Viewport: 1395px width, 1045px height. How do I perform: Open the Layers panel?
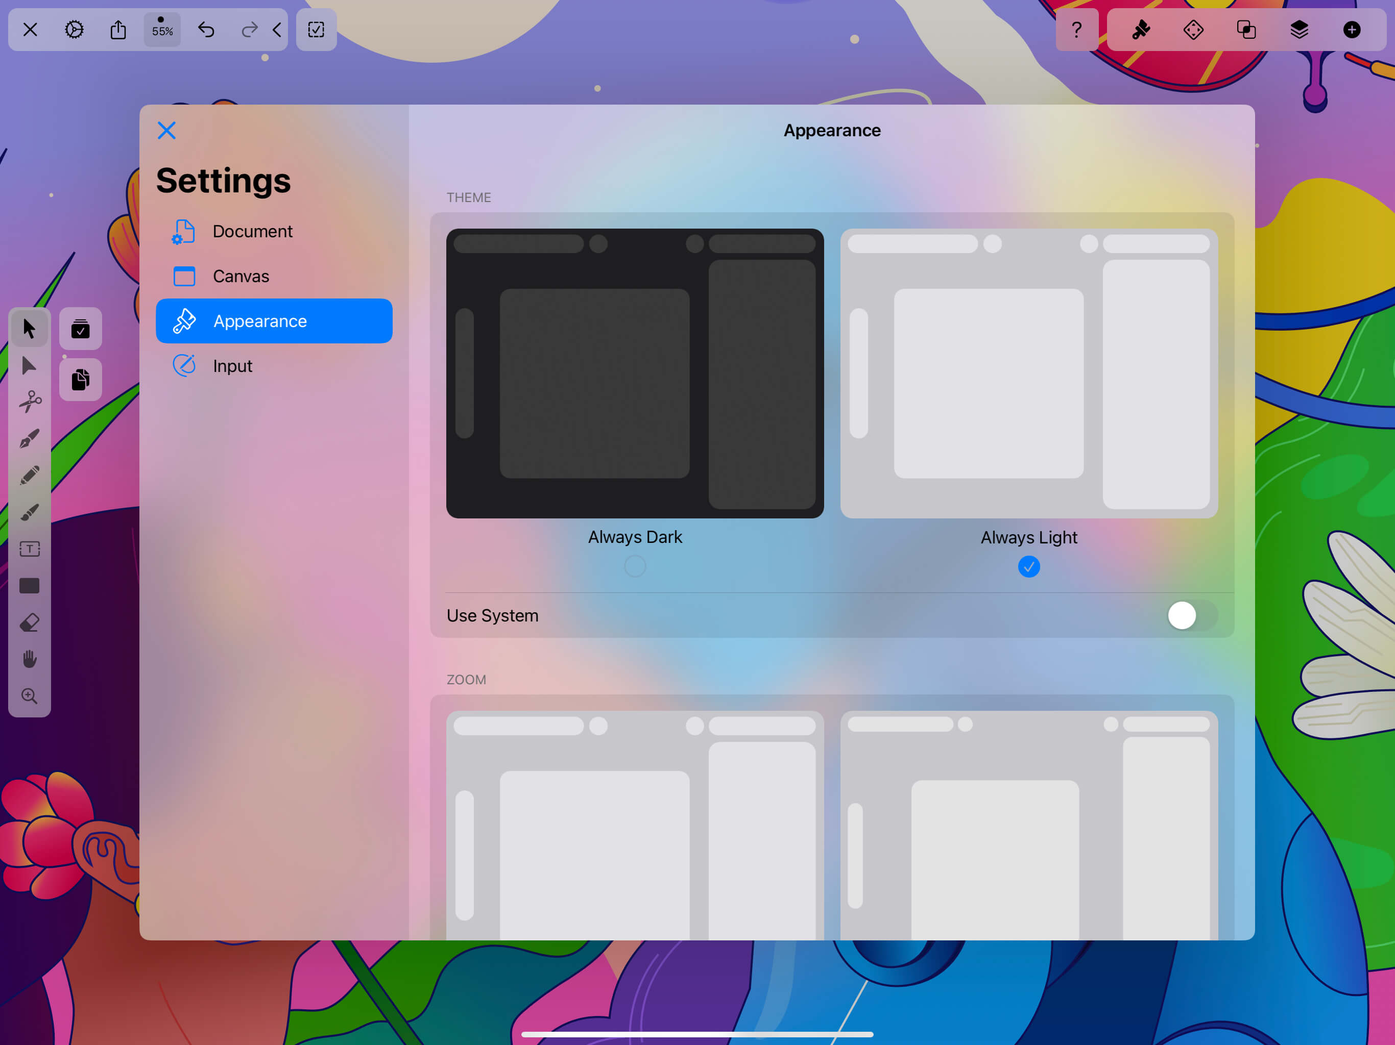(1299, 30)
